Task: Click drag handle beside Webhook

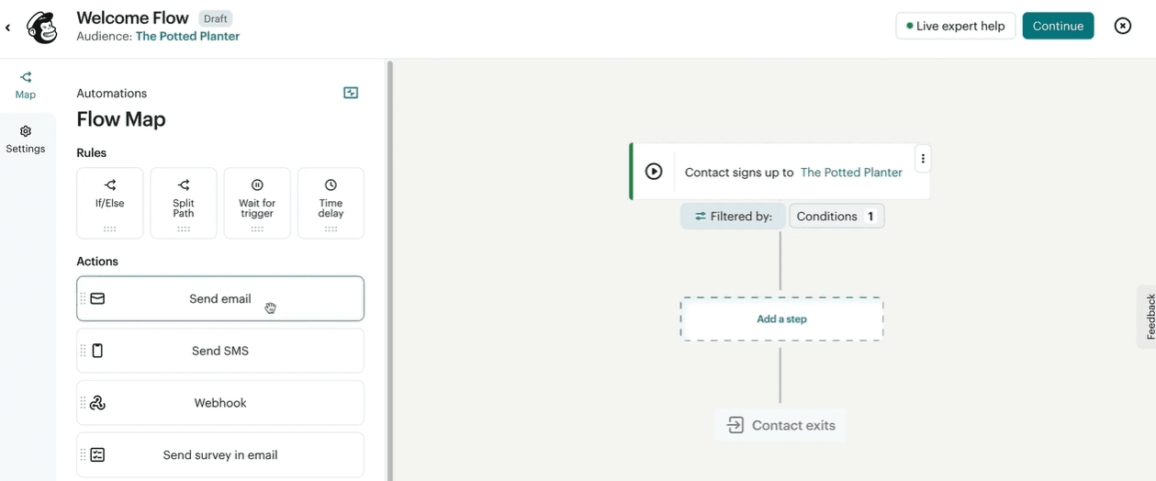Action: coord(83,403)
